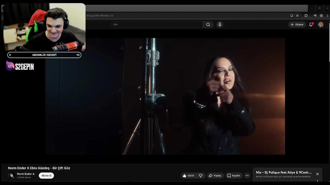Save the video with Kaydet
Screen dimensions: 330x185
coord(234,175)
